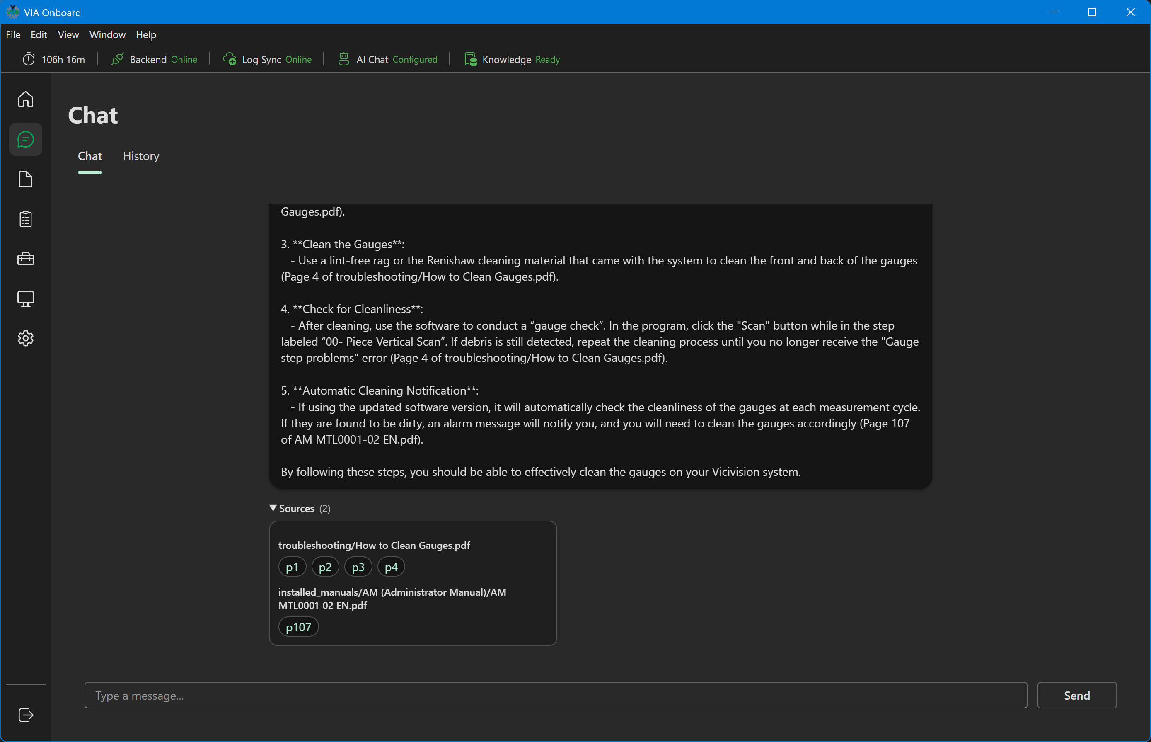
Task: Click the 106h 16m uptime text
Action: (x=63, y=59)
